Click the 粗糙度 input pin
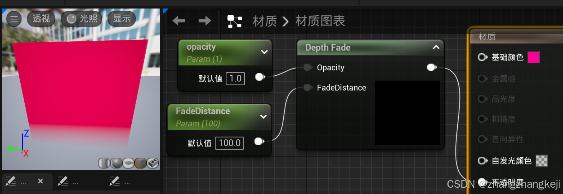Image resolution: width=563 pixels, height=194 pixels. (x=483, y=119)
